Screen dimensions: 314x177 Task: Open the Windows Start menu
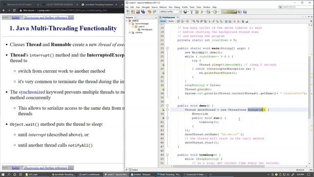[3, 175]
